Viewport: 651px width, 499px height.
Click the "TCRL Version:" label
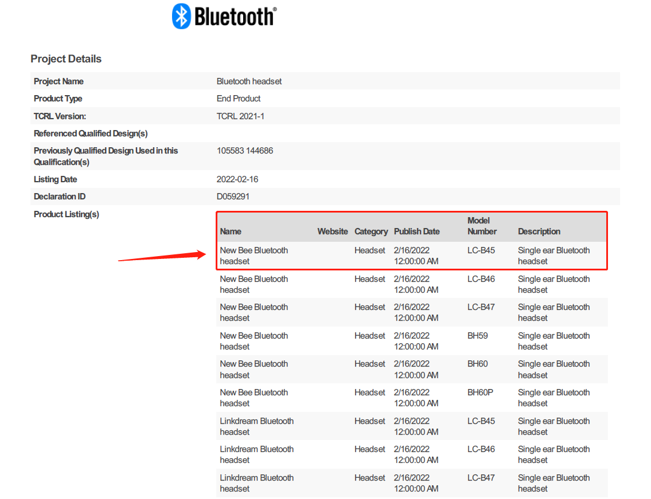pos(60,116)
